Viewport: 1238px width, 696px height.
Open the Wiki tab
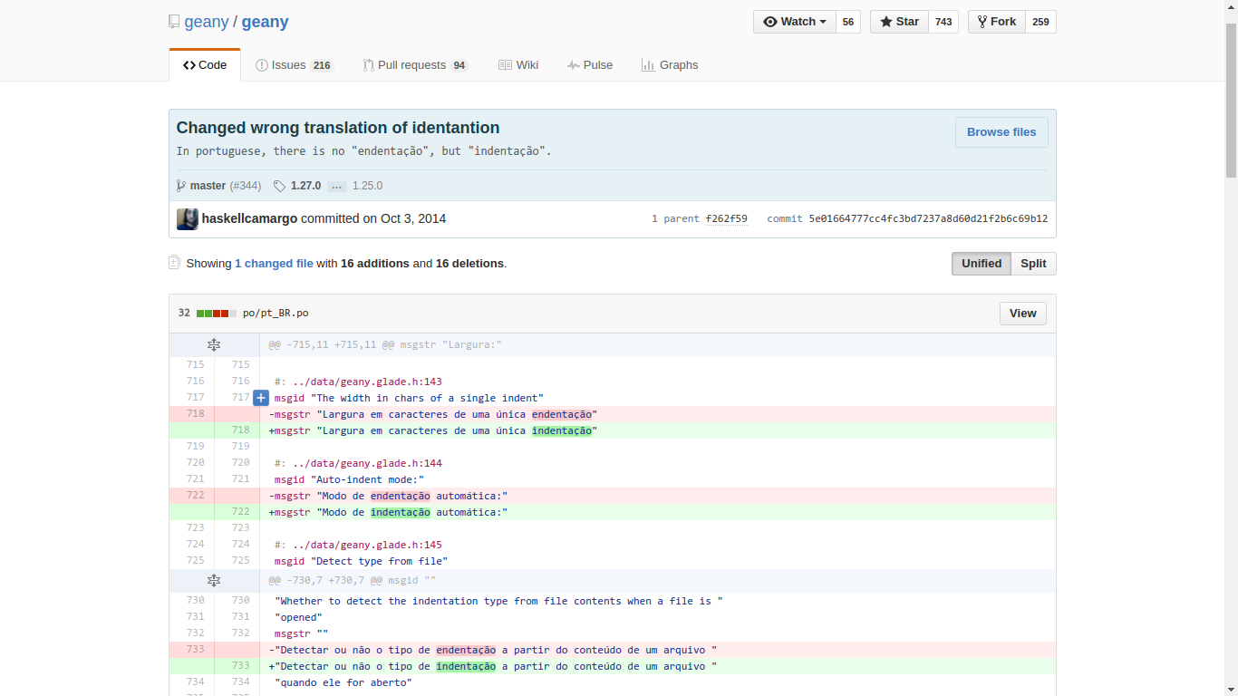click(518, 65)
